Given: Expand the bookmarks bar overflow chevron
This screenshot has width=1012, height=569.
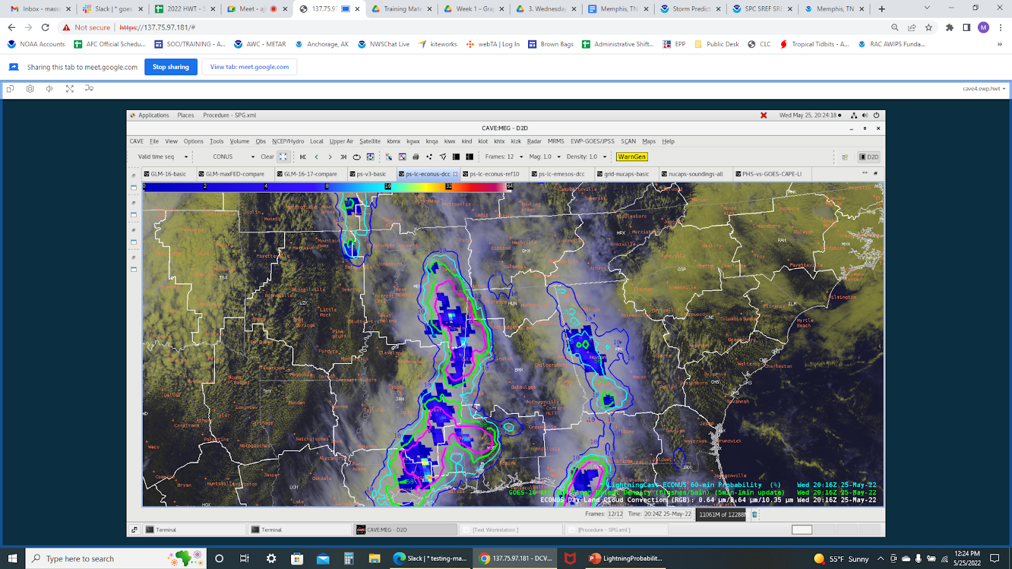Looking at the screenshot, I should [999, 44].
